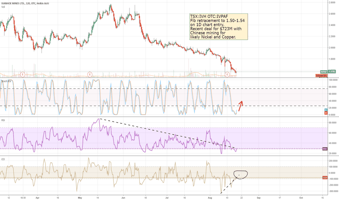Click 40.0000 on the RSI pane axis
The height and width of the screenshot is (200, 339).
[333, 143]
